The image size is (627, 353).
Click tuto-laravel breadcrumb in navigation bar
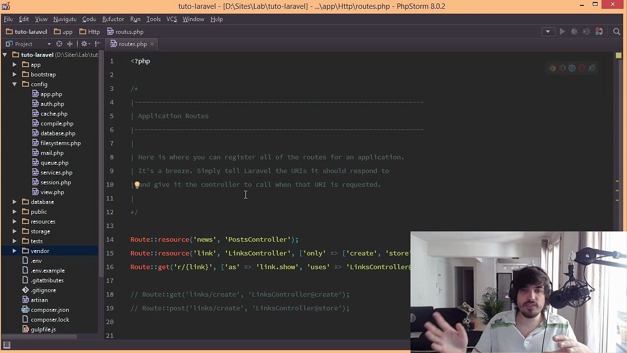26,32
